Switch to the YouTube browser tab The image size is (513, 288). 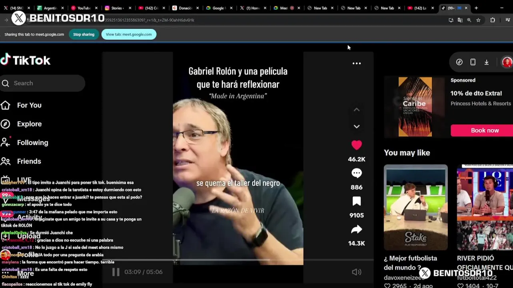(84, 8)
